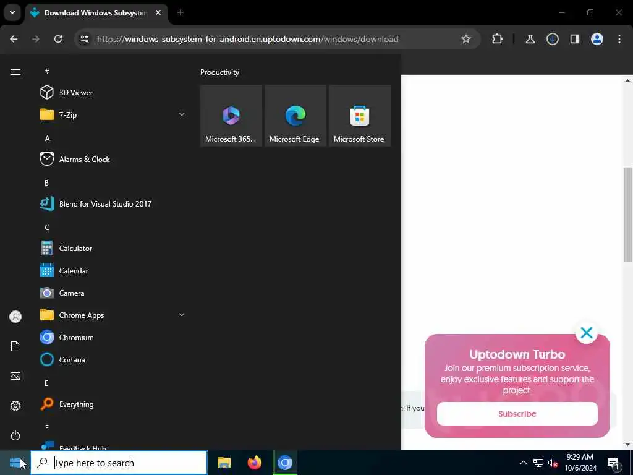Show hidden system tray icons
The image size is (633, 475).
click(523, 463)
